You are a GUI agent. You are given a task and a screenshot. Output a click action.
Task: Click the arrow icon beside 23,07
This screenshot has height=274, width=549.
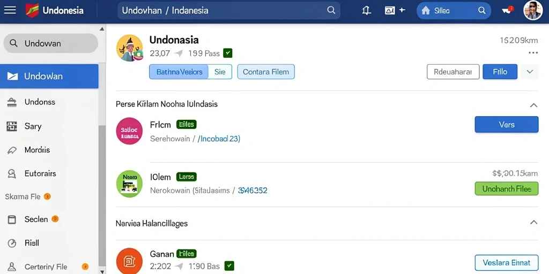(x=179, y=54)
